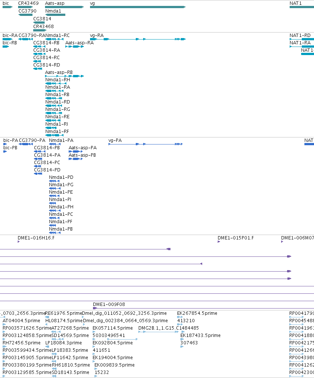This screenshot has height=378, width=314.
Task: Click the bic-RA transcript label
Action: (10, 35)
